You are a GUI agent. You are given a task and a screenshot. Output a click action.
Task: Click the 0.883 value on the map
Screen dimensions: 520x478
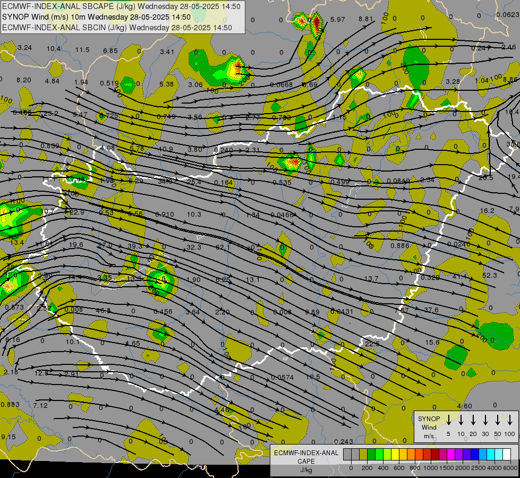pos(10,405)
